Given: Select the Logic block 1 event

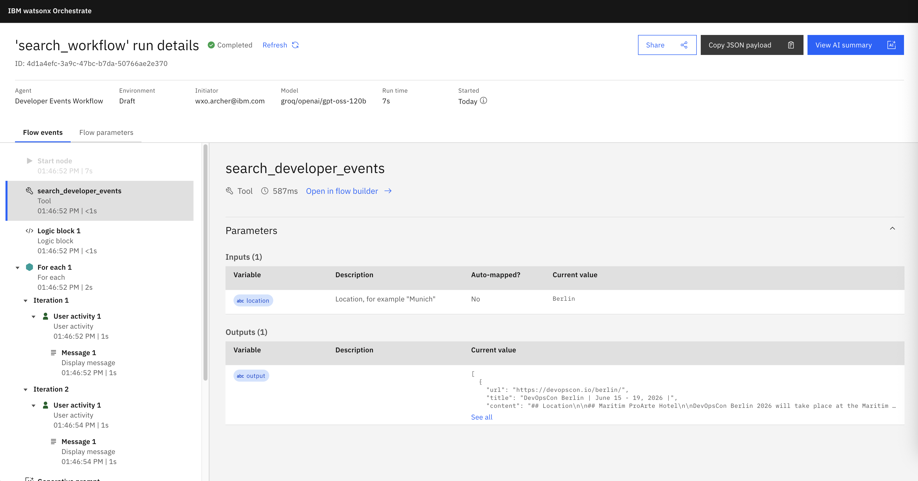Looking at the screenshot, I should (x=100, y=241).
